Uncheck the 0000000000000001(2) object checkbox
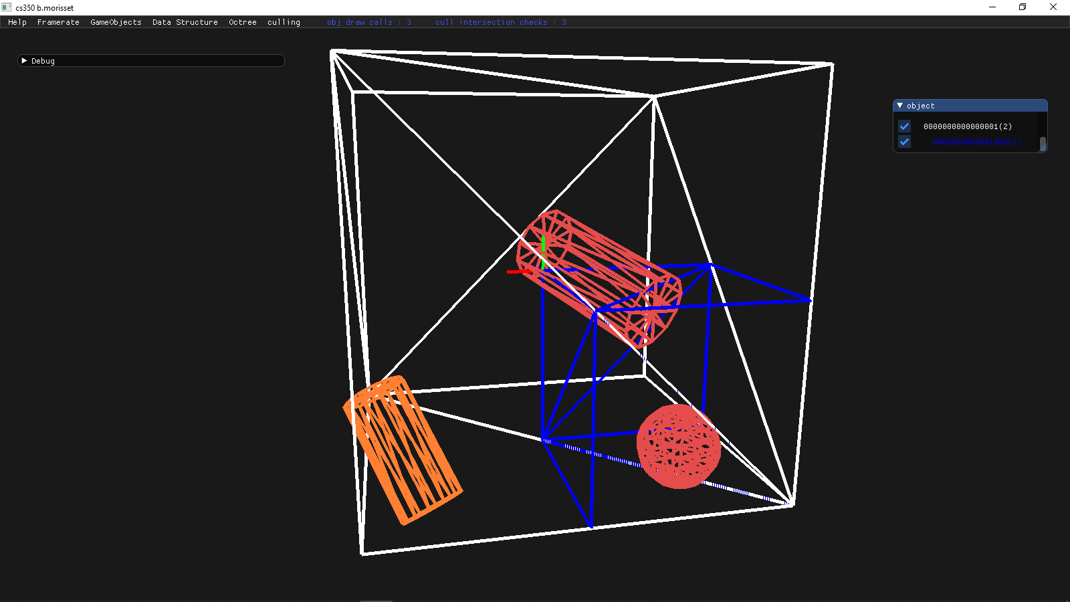Viewport: 1070px width, 602px height. click(x=905, y=126)
